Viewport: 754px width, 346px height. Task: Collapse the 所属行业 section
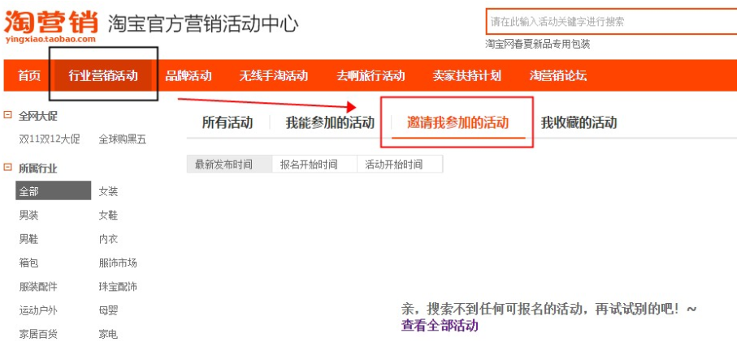click(7, 168)
